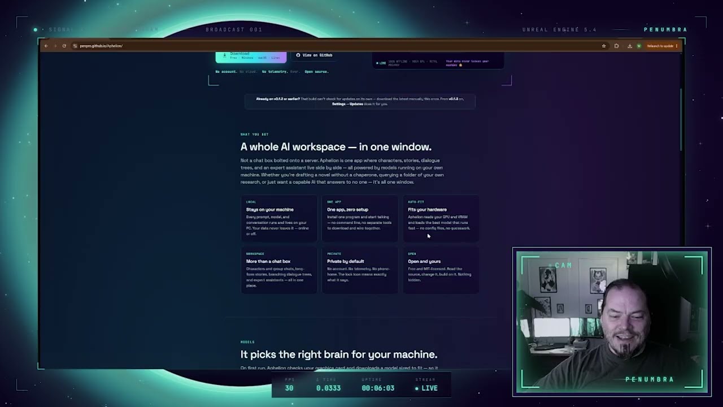The height and width of the screenshot is (407, 723).
Task: Select the 'Stays on your machine' card
Action: click(x=280, y=219)
